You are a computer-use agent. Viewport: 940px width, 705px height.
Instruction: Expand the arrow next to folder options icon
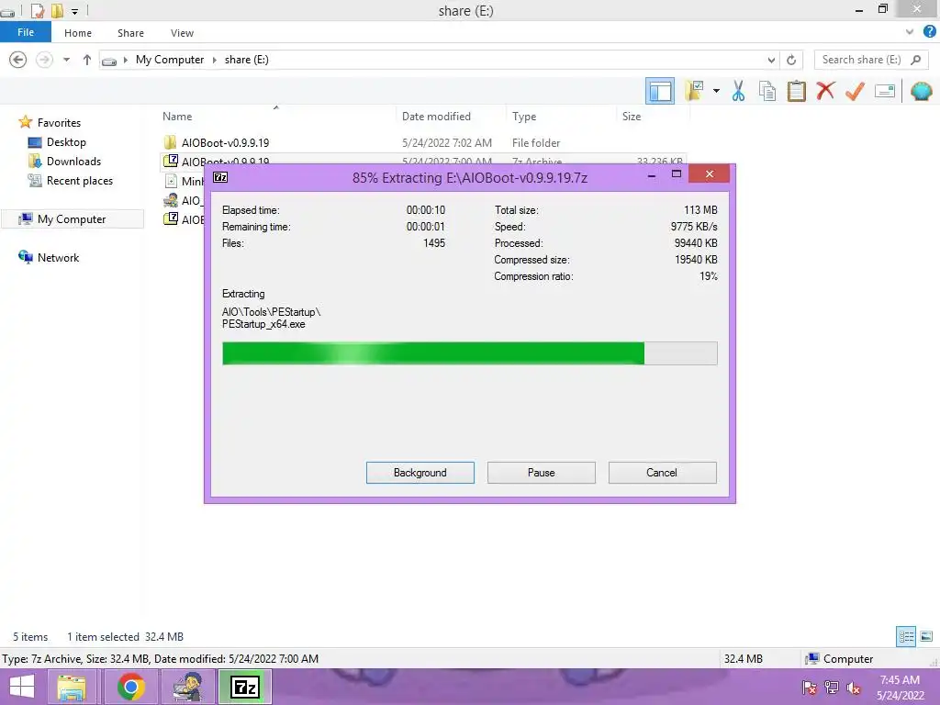coord(716,91)
